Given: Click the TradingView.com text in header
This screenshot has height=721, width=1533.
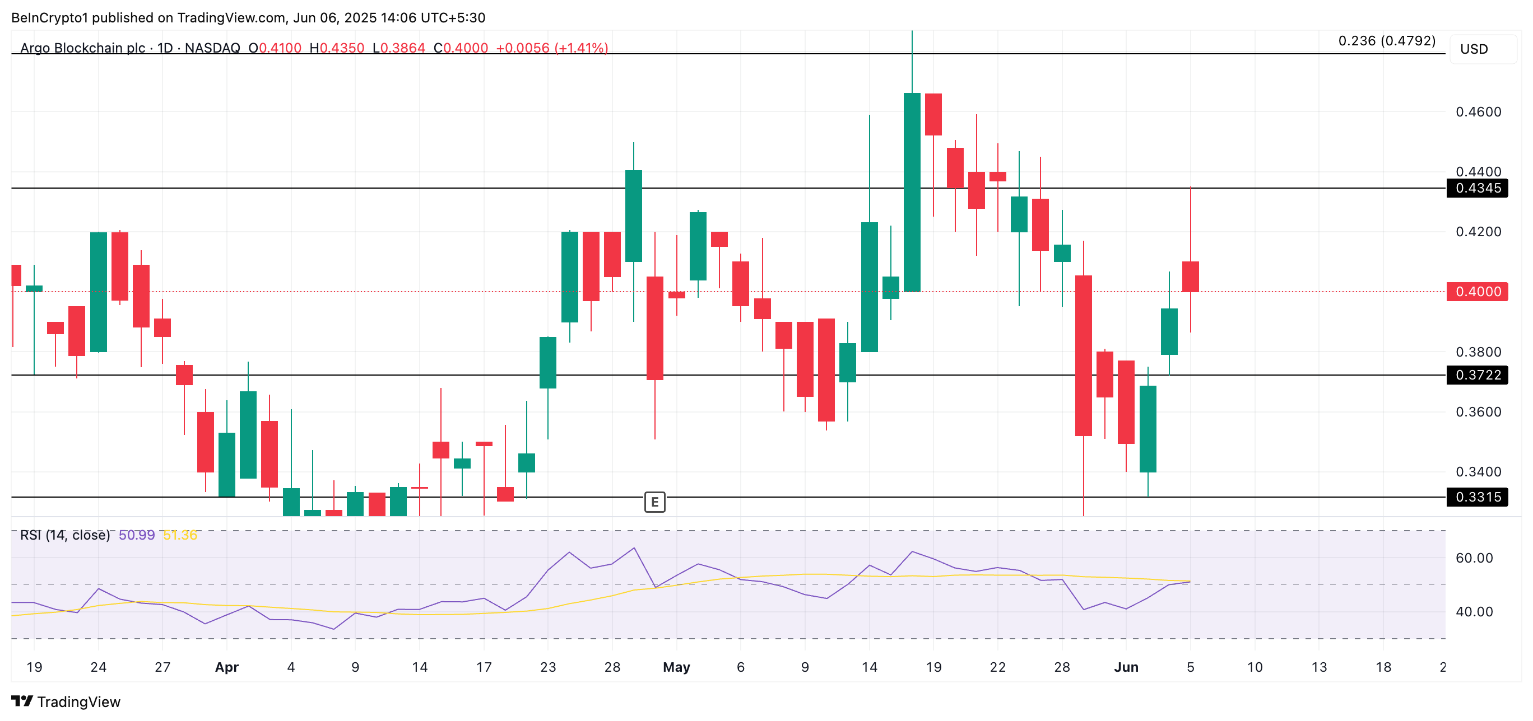Looking at the screenshot, I should pyautogui.click(x=231, y=18).
